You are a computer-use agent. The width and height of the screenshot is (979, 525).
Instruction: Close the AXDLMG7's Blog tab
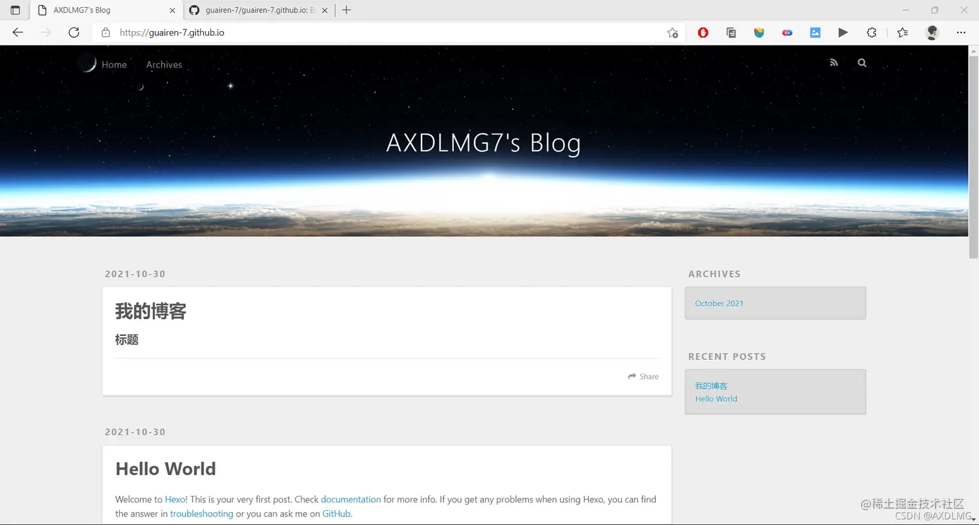point(172,10)
